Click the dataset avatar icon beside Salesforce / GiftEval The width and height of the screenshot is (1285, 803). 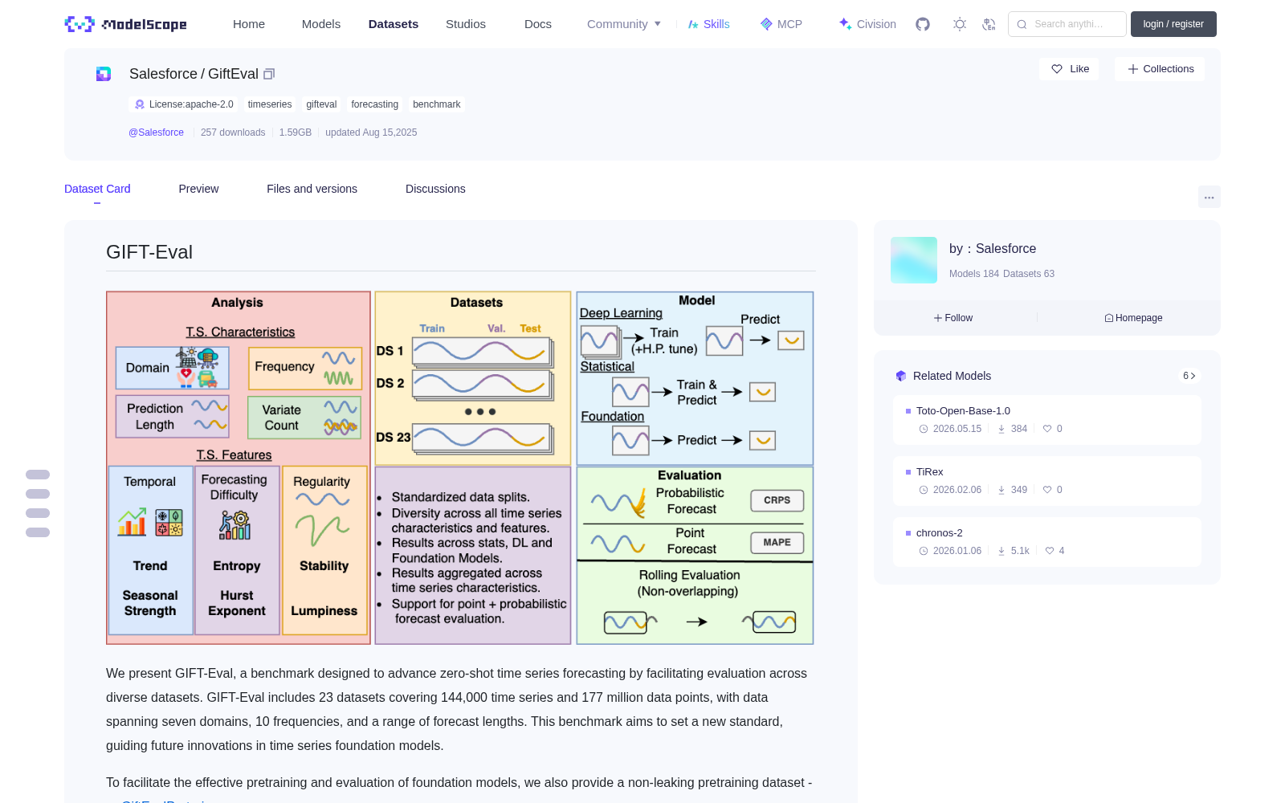pyautogui.click(x=104, y=74)
